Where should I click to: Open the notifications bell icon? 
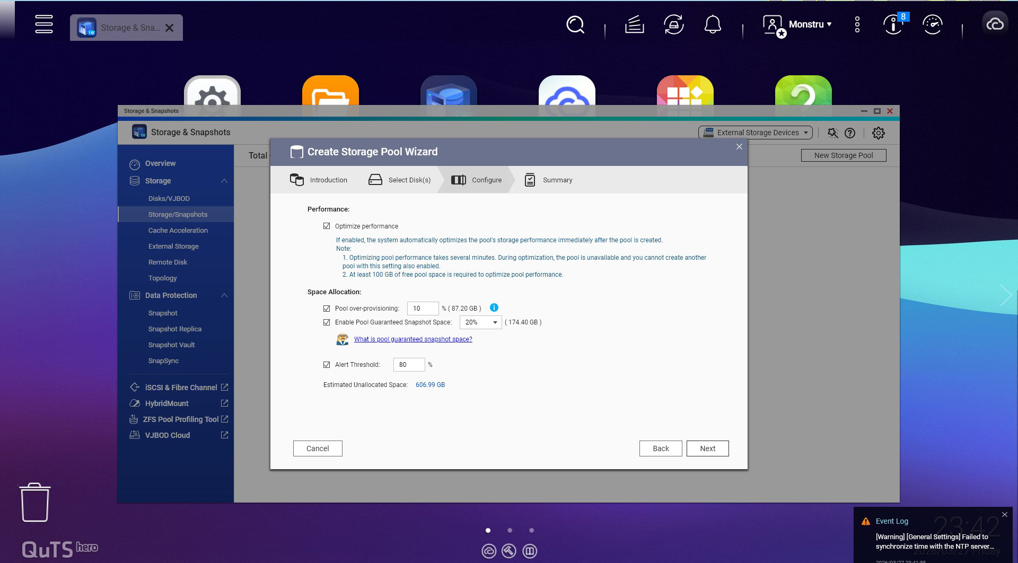click(x=712, y=24)
